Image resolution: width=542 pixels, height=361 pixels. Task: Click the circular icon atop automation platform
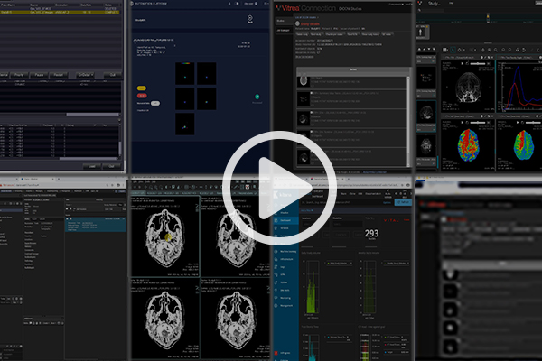point(249,17)
